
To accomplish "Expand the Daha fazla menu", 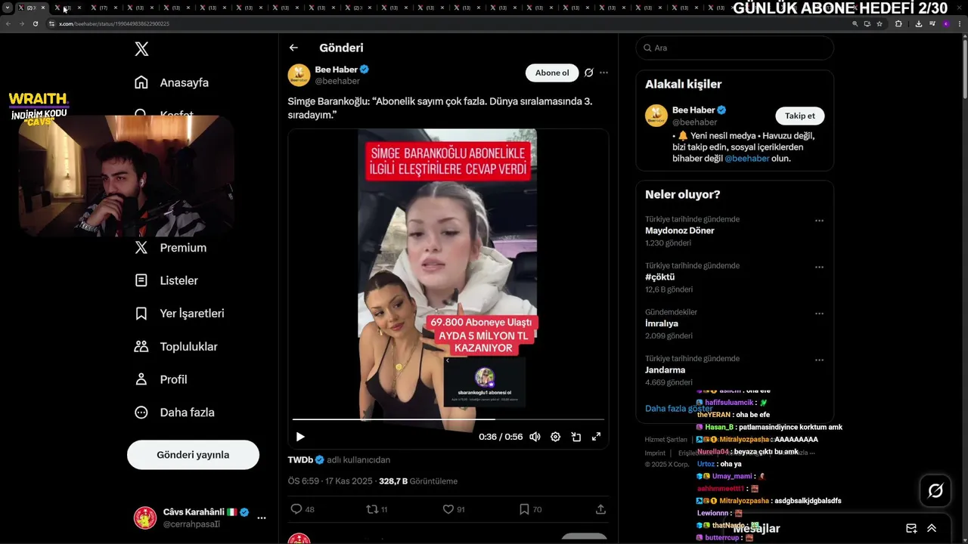I will [x=175, y=413].
